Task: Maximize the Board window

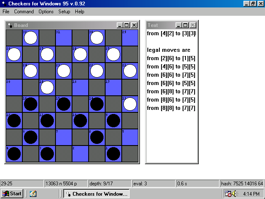Action: coord(126,25)
